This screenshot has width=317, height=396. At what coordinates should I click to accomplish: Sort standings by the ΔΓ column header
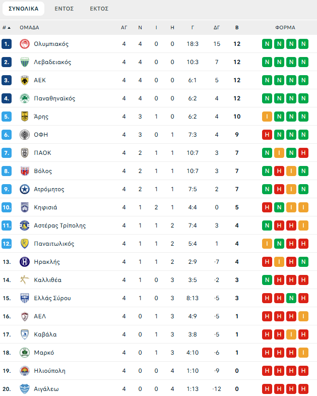click(217, 28)
